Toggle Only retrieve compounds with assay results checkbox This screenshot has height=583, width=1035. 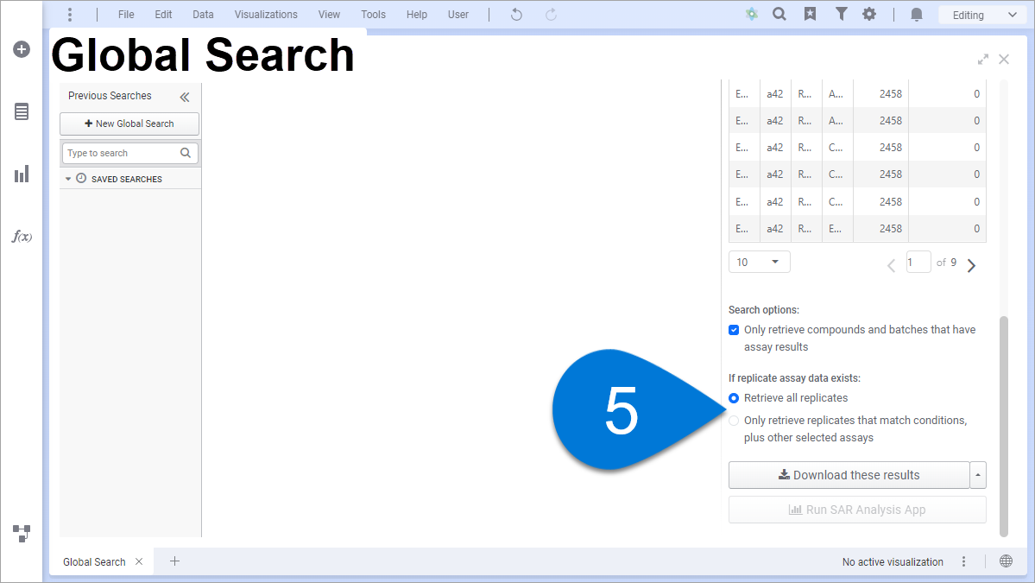click(734, 330)
